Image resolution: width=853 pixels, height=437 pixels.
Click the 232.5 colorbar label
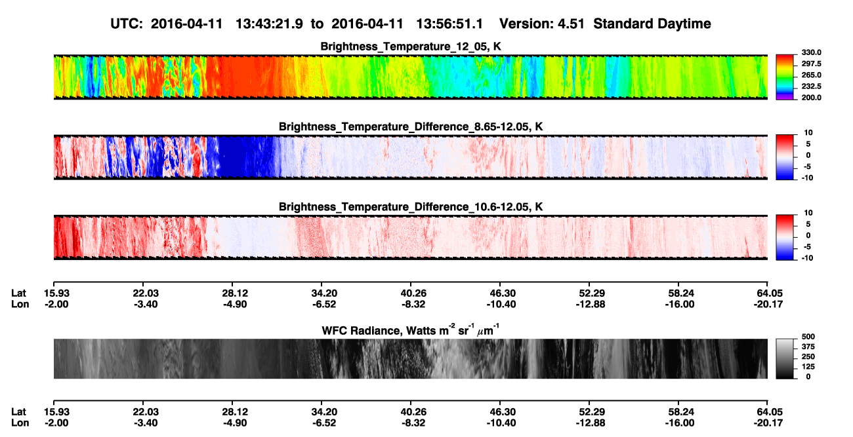tap(812, 86)
